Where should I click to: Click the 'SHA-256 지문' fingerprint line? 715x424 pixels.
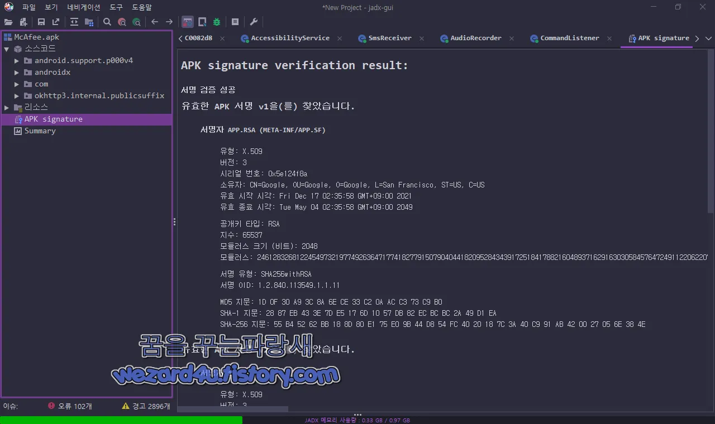433,324
